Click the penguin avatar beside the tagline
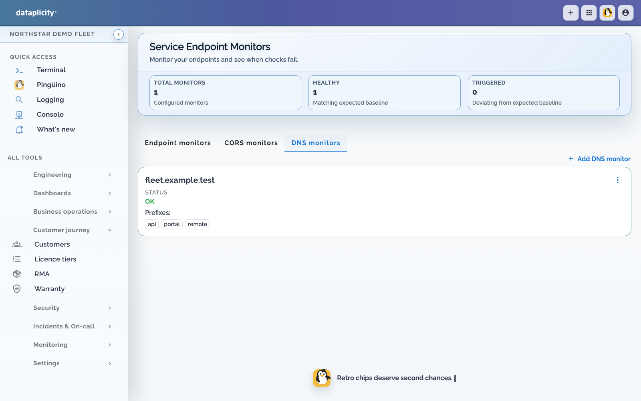Viewport: 641px width, 401px height. 322,378
